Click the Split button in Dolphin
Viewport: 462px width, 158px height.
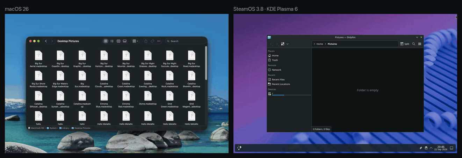tap(405, 44)
